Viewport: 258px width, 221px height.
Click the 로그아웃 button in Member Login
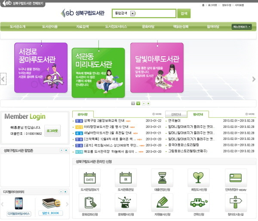pyautogui.click(x=52, y=131)
